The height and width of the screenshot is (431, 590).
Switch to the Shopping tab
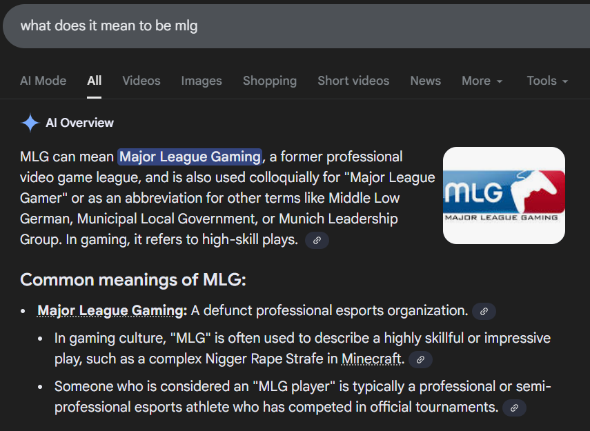[x=270, y=81]
